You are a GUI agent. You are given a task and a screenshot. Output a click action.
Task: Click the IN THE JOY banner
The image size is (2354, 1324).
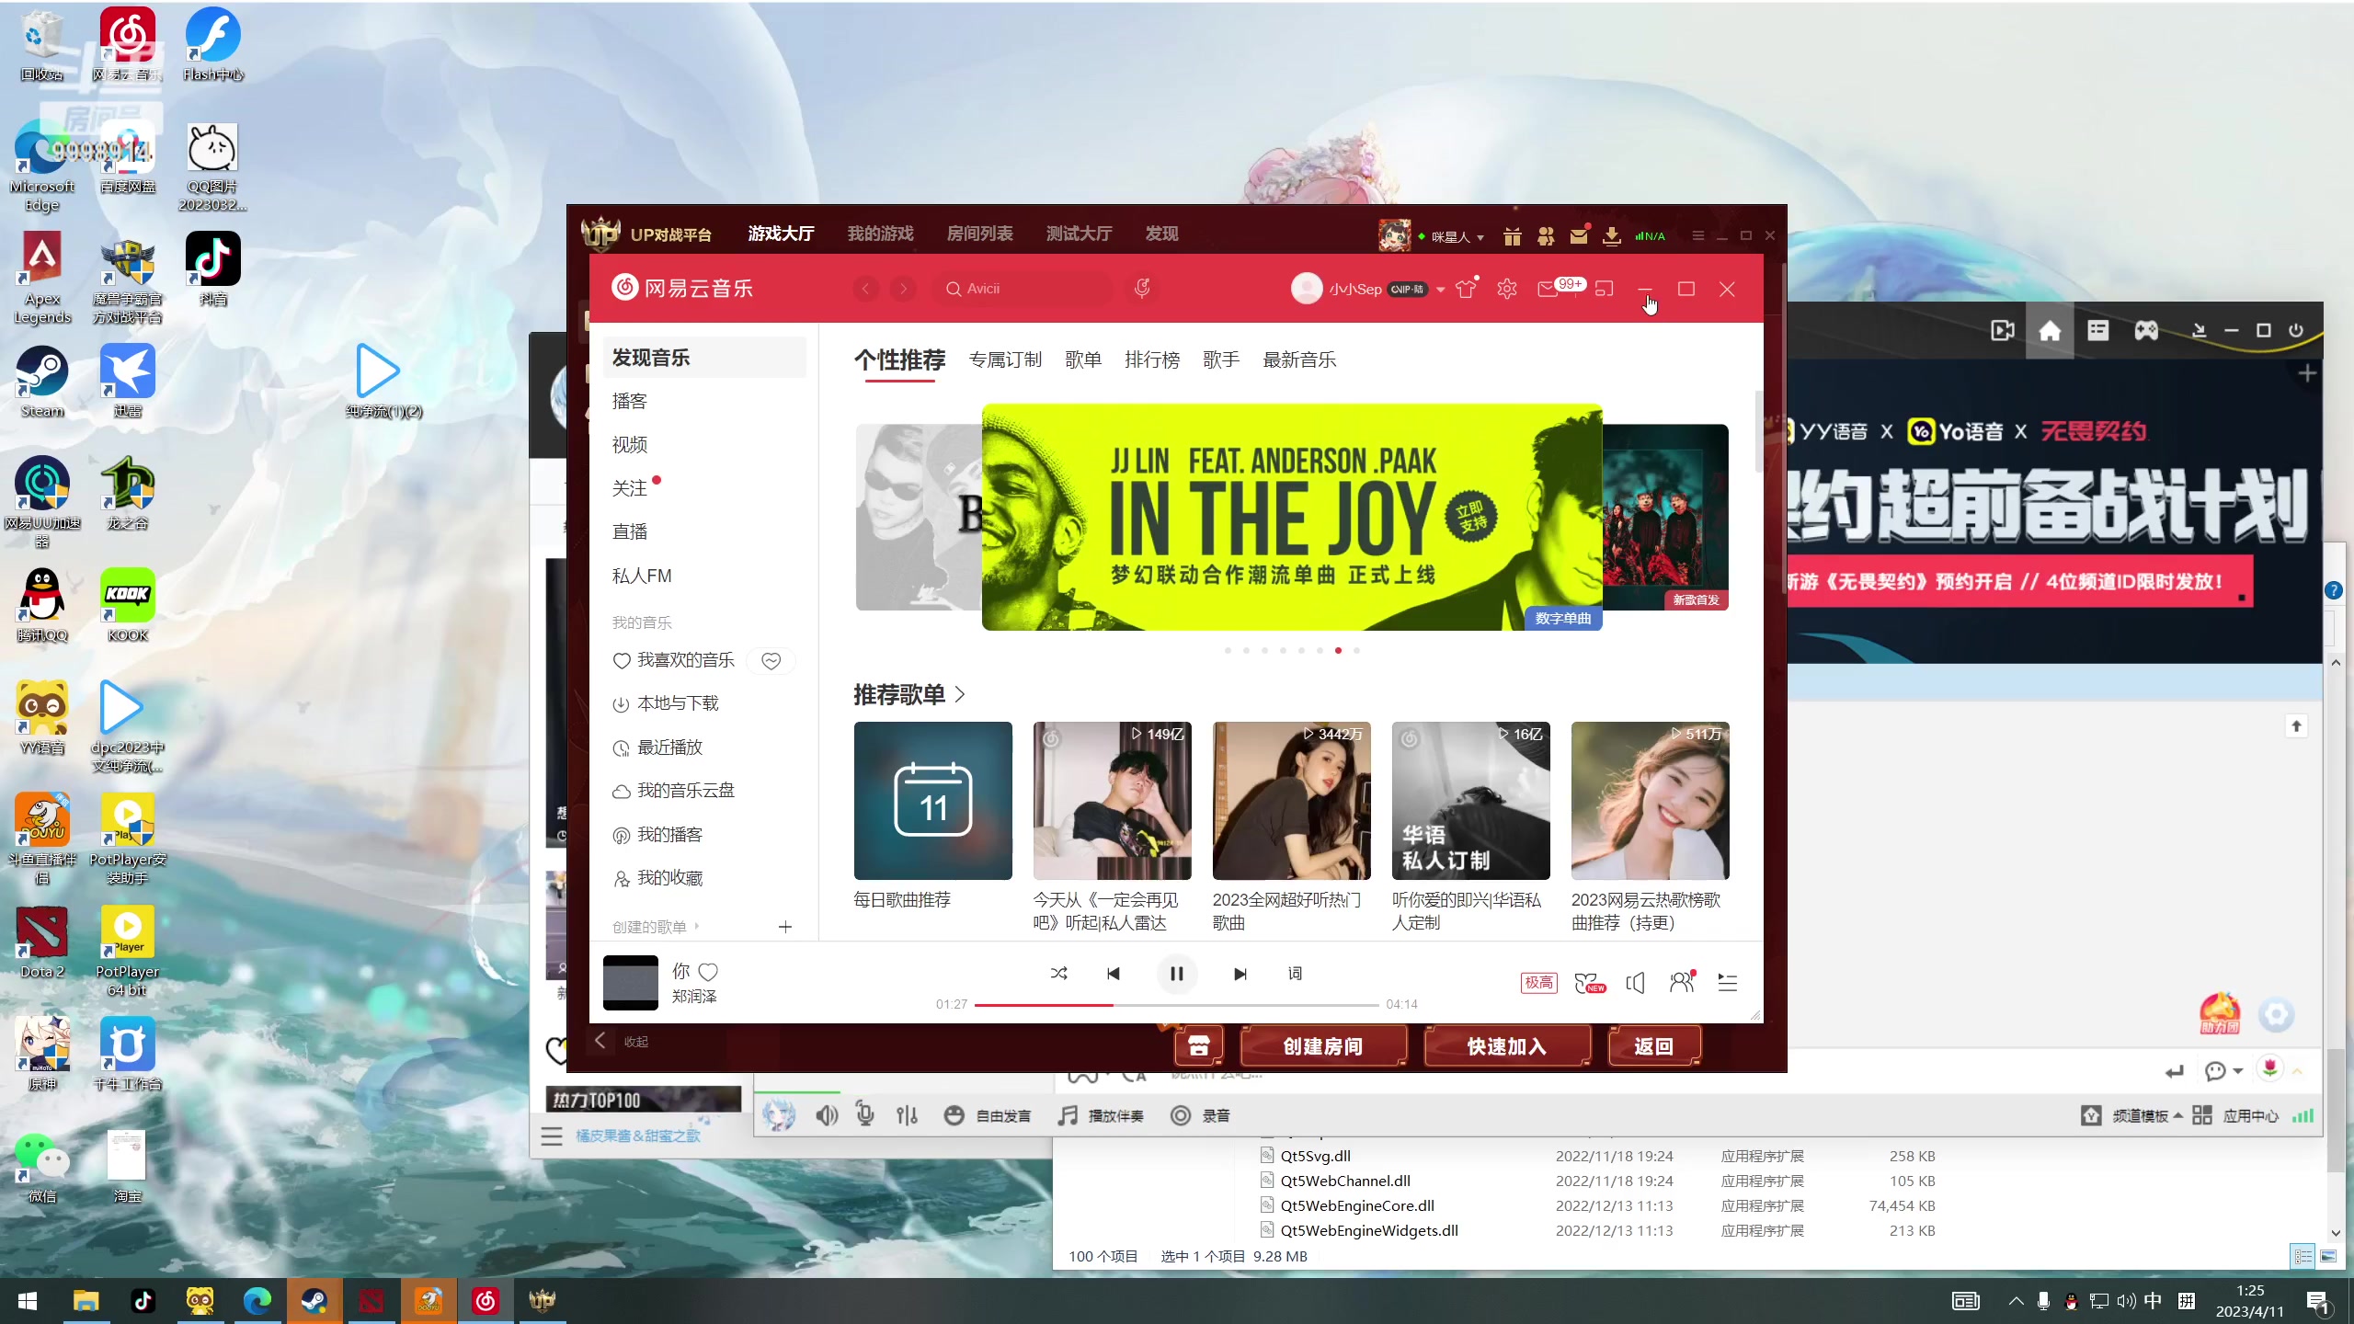point(1292,517)
